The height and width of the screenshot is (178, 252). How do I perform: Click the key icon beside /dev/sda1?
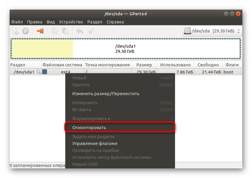(38, 72)
